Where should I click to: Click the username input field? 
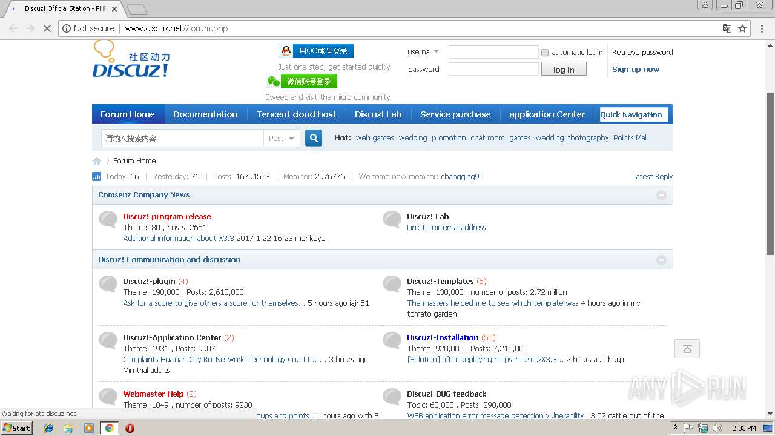[x=493, y=52]
